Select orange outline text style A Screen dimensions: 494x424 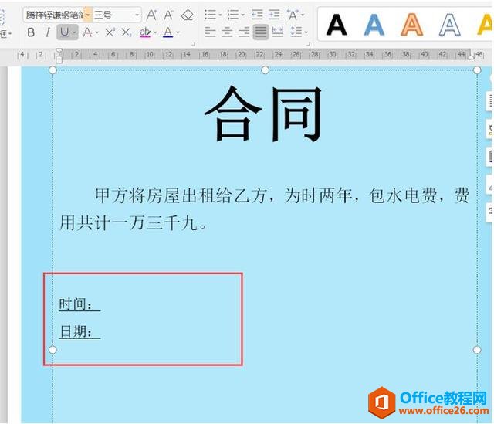(411, 25)
